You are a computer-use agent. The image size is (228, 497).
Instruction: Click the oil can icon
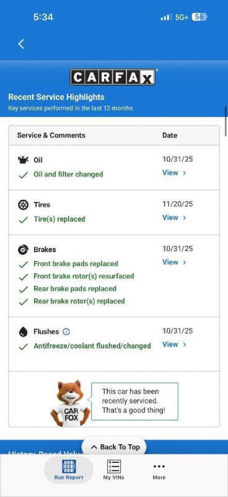click(23, 160)
